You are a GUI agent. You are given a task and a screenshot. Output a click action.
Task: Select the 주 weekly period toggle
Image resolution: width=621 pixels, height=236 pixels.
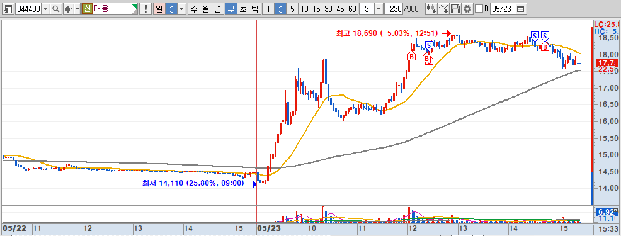(193, 9)
